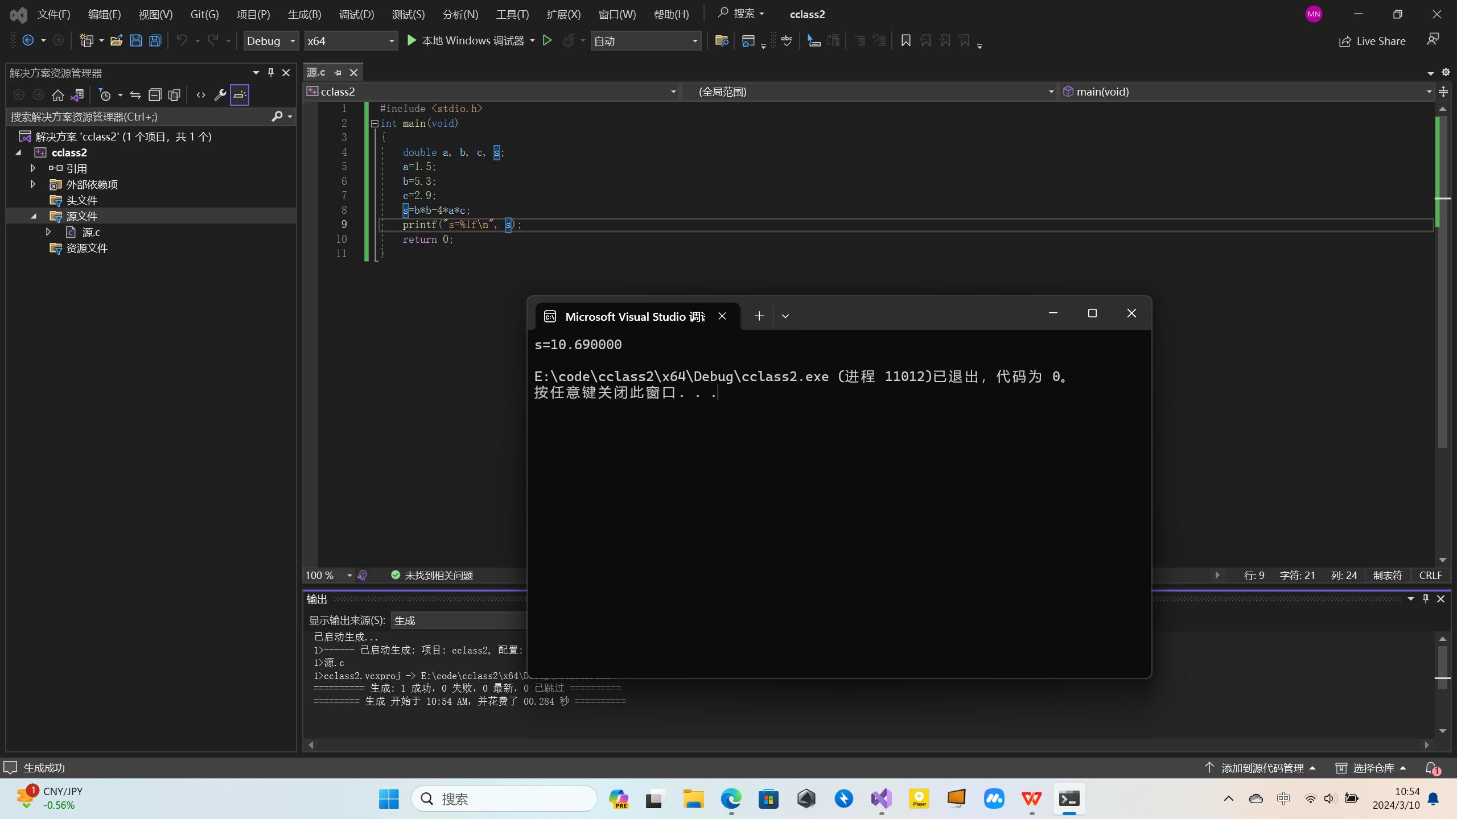Open the Debug configuration dropdown
1457x819 pixels.
(x=271, y=40)
